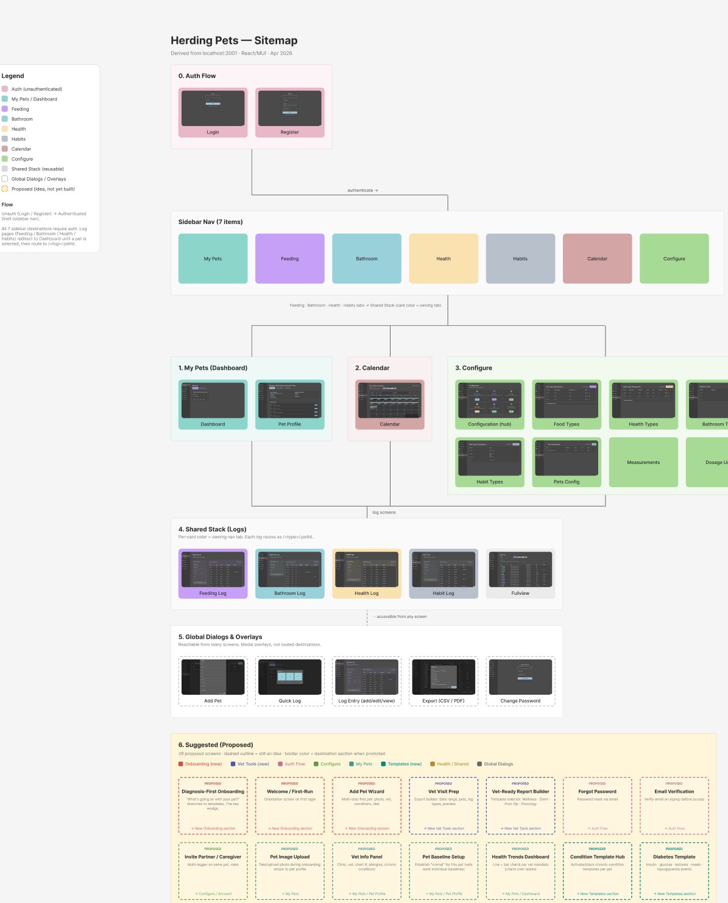Screen dimensions: 728x903
Task: Select the My Pets sidebar nav card
Action: [x=213, y=259]
